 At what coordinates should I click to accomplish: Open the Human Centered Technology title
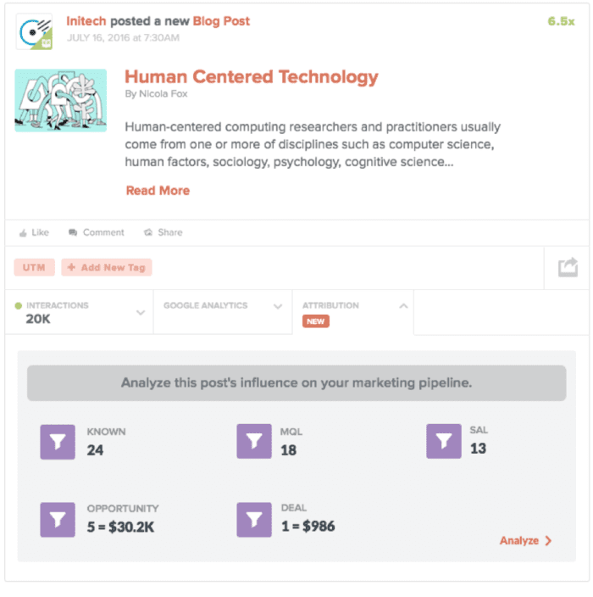251,77
